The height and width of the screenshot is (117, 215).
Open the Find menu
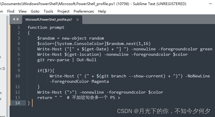click(x=11, y=11)
